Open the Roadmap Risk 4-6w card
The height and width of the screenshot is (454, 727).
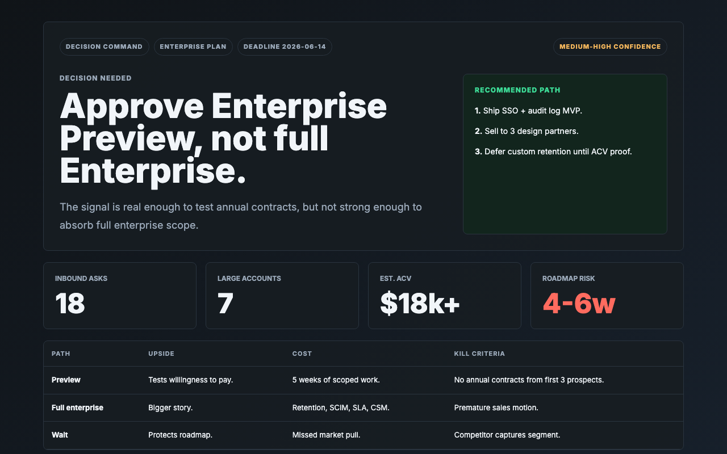click(607, 296)
